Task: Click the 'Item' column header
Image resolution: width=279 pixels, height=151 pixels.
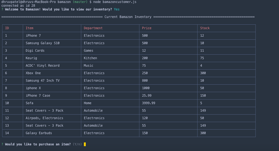Action: tap(29, 28)
